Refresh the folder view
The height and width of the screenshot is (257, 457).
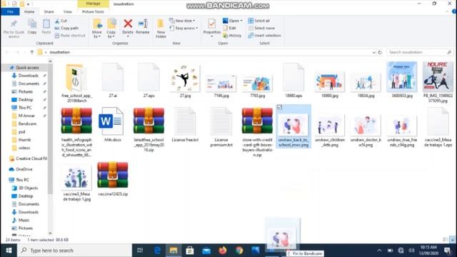tap(380, 52)
